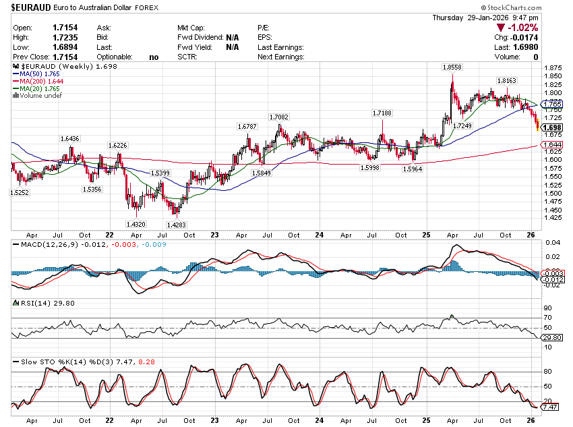Click the $EURAUD ticker symbol title
This screenshot has height=427, width=573.
(34, 7)
